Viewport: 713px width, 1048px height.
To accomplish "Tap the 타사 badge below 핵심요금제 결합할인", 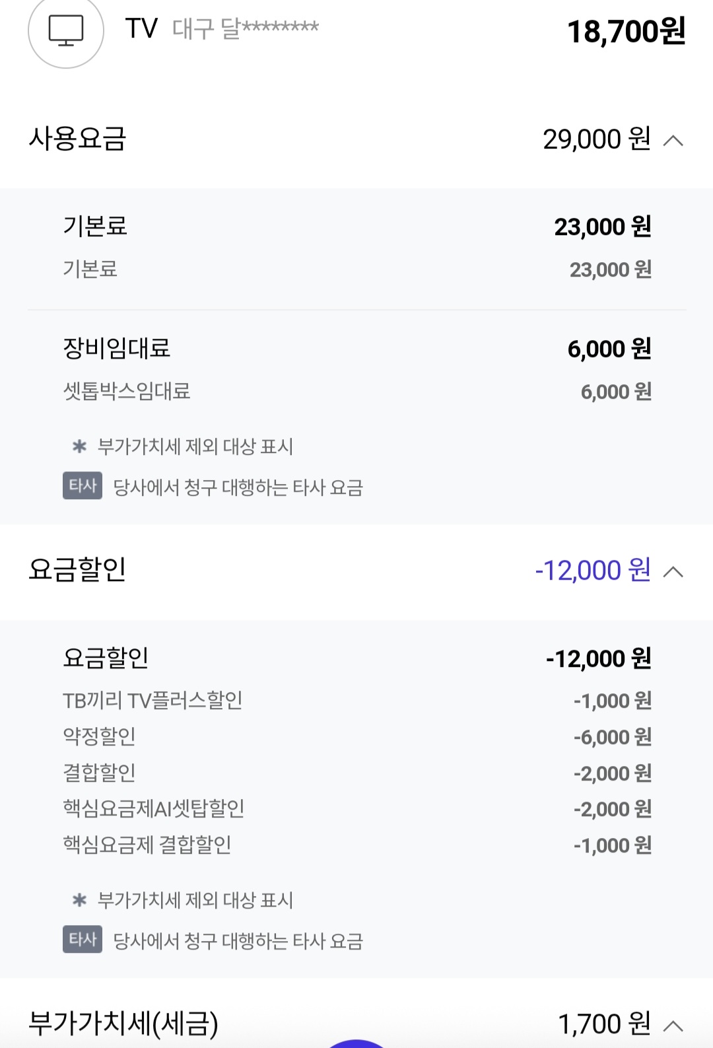I will pos(83,940).
